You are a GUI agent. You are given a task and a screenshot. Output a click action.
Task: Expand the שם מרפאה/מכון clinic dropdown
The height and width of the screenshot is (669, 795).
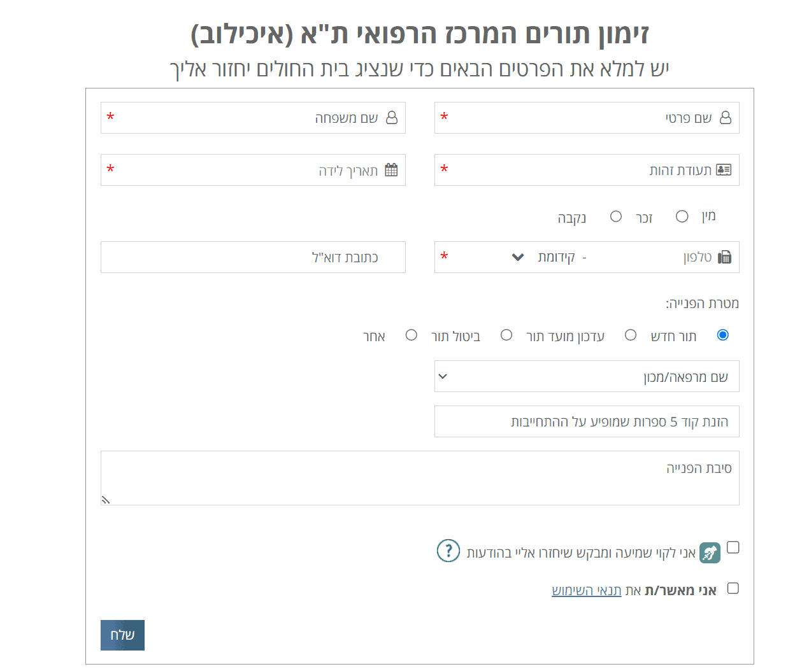tap(586, 376)
